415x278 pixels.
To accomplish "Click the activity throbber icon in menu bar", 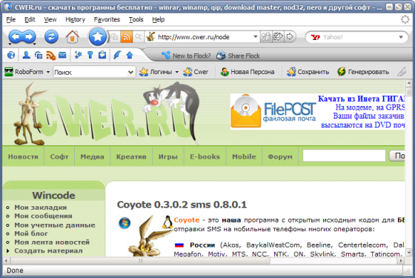I will pos(405,19).
